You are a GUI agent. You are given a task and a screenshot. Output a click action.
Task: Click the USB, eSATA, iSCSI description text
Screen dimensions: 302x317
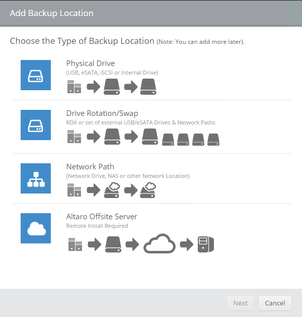point(112,73)
